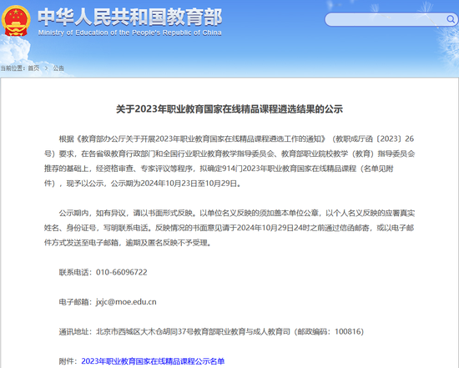
Task: Click the national emblem logo
Action: tap(16, 21)
